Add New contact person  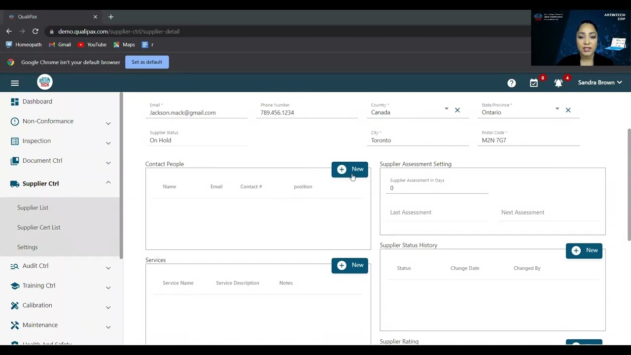pos(350,169)
